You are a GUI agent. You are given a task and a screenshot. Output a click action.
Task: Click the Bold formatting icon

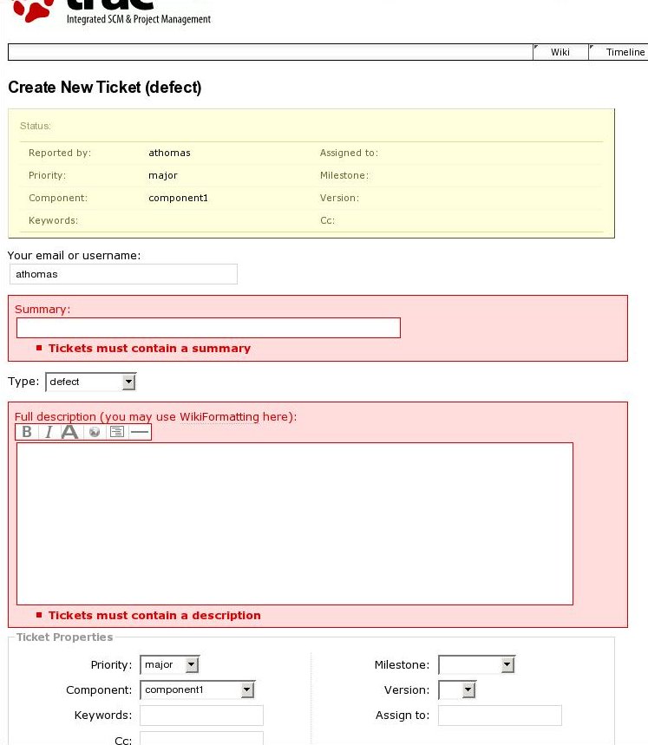(x=27, y=432)
